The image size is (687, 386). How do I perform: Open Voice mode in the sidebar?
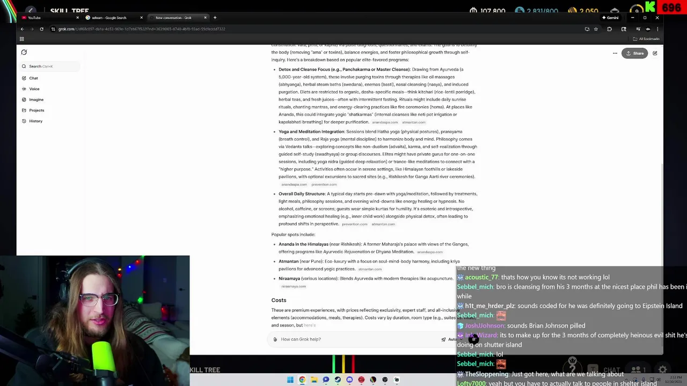click(x=31, y=89)
